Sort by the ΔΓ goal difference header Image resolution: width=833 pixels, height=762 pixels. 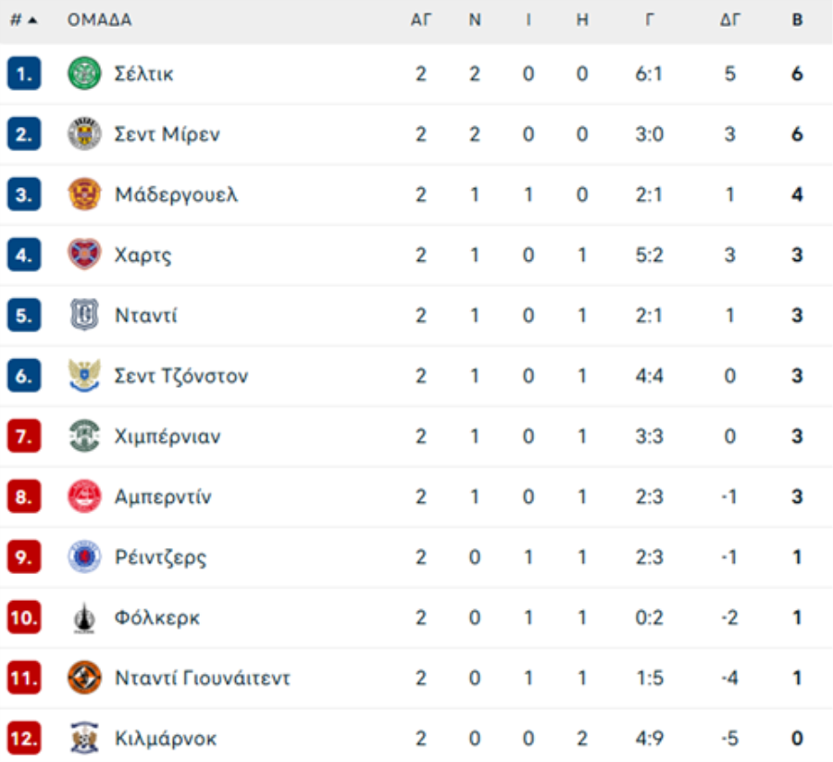(x=730, y=20)
